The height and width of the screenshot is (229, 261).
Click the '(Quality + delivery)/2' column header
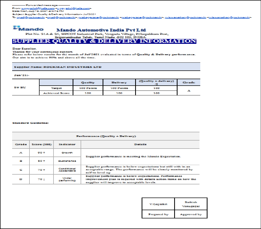[x=156, y=82]
